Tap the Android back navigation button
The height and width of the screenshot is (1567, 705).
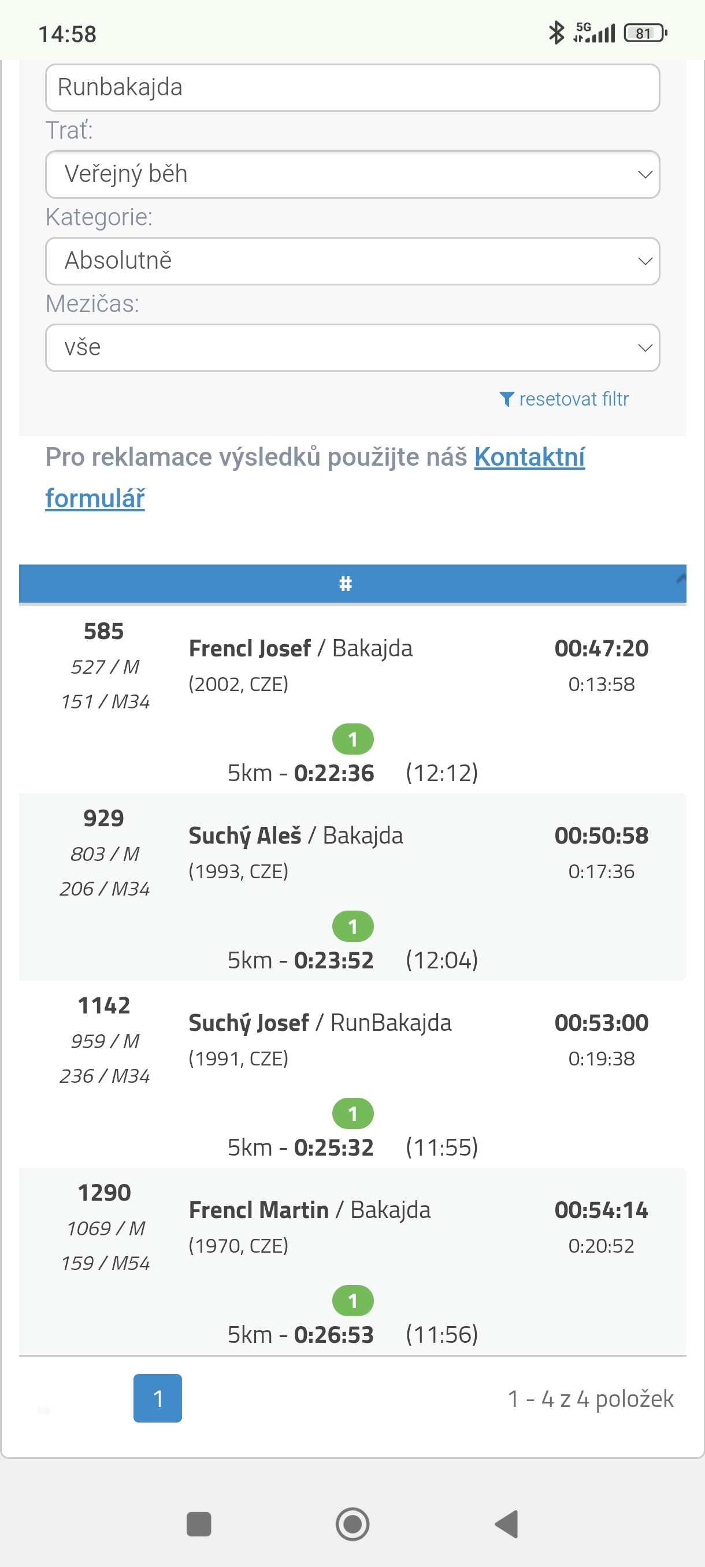[x=507, y=1523]
